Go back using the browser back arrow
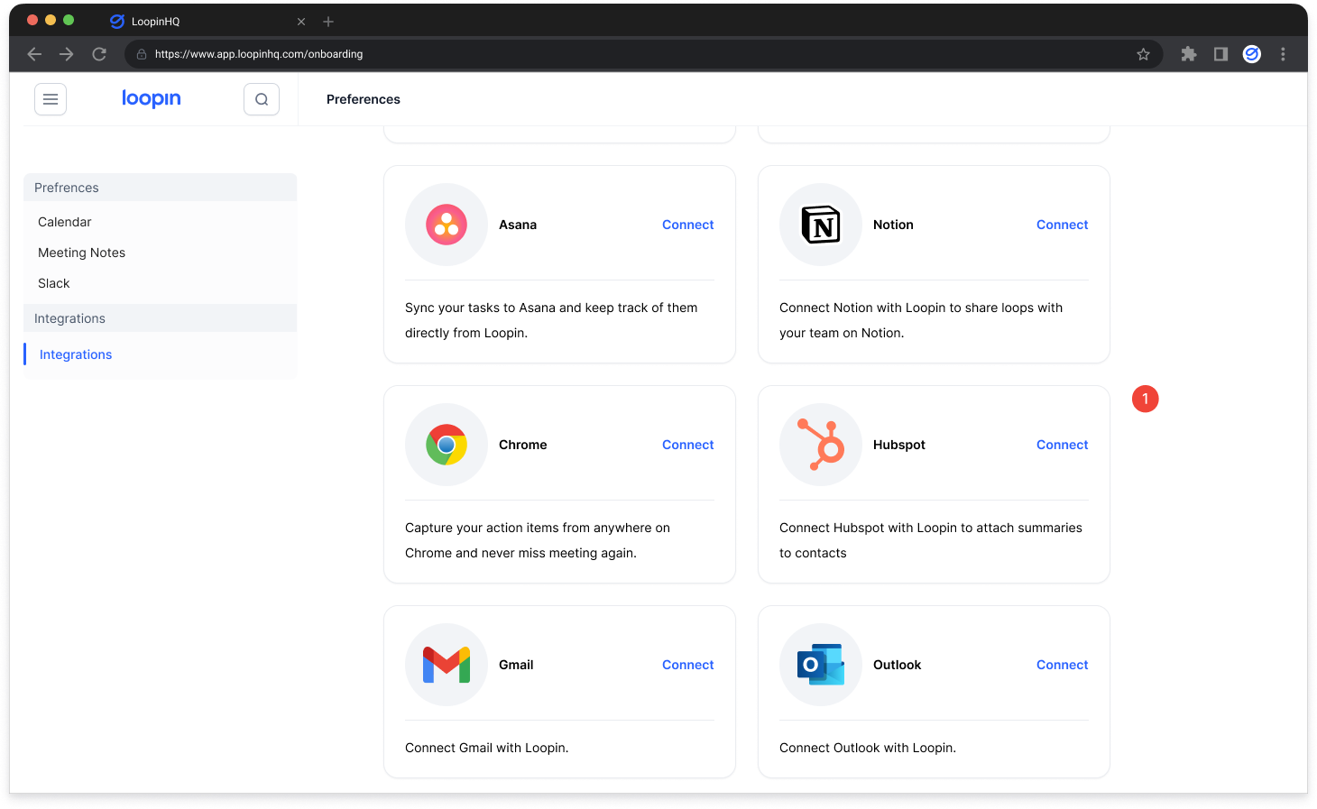1317x809 pixels. [34, 54]
